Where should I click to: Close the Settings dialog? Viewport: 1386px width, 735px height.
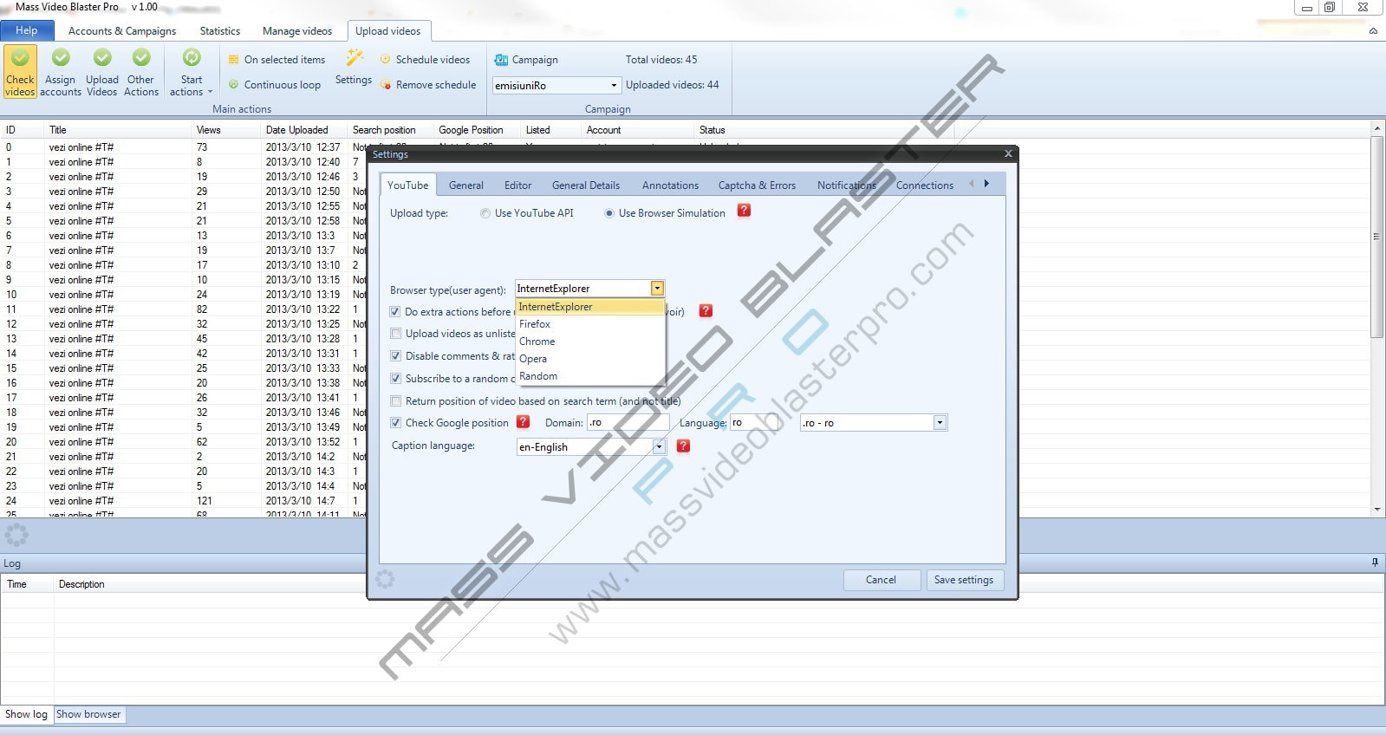pos(1008,153)
